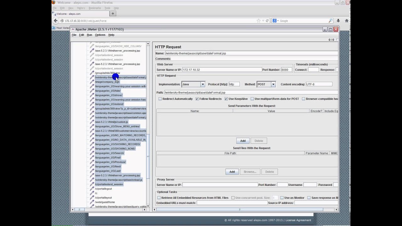Click the sampler icon beside /ase-5.2.3.1/html/js/custom.js

[x=92, y=122]
